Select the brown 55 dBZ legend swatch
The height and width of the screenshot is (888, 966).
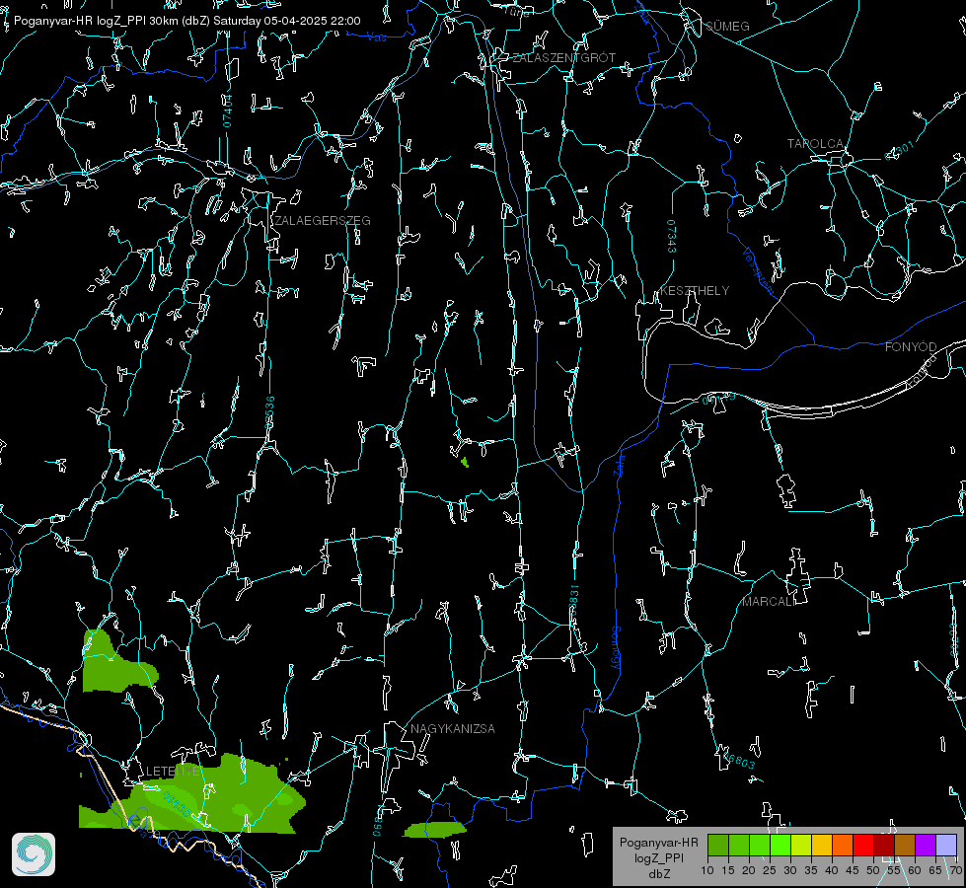pos(905,845)
